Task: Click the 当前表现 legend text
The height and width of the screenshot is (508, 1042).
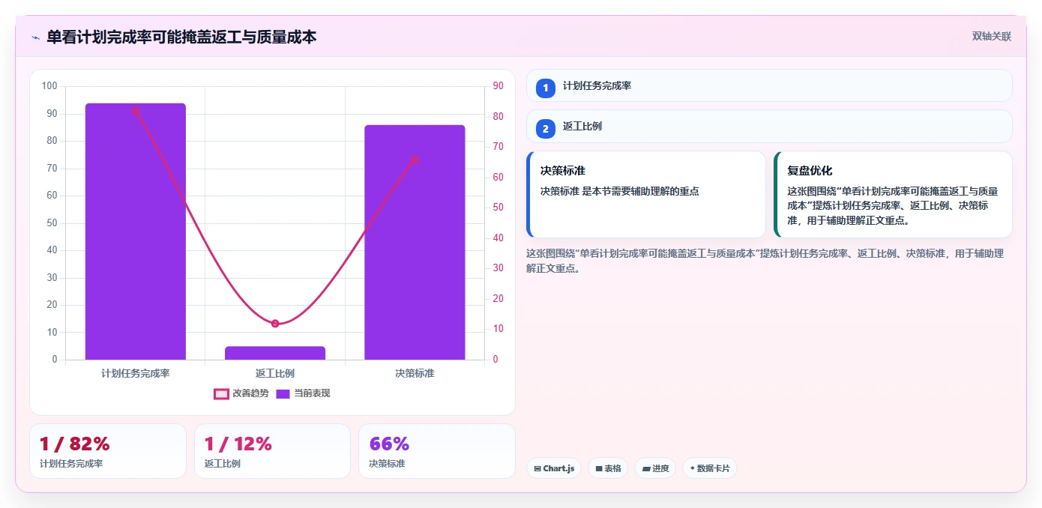Action: click(312, 393)
